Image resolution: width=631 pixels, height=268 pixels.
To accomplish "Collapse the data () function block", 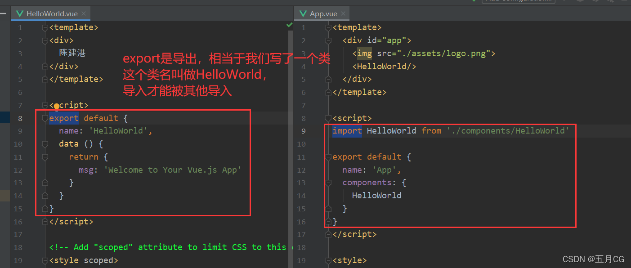I will (45, 144).
